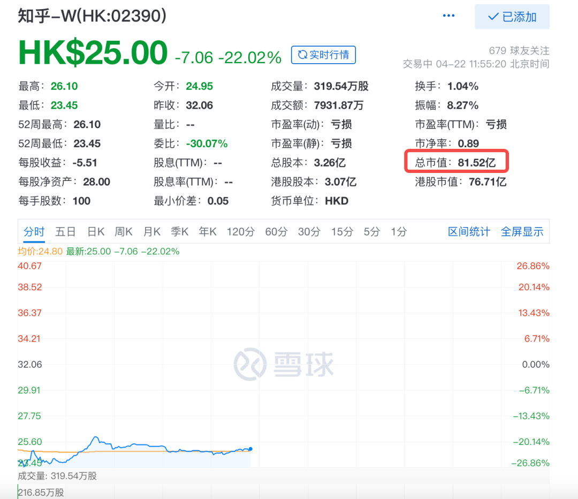Click the 总市值 81.52亿 value
The width and height of the screenshot is (578, 499).
(455, 162)
